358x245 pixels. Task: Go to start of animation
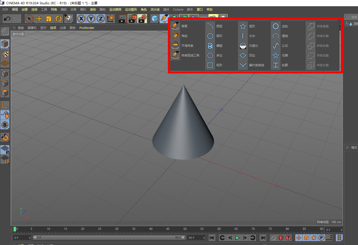coord(212,238)
